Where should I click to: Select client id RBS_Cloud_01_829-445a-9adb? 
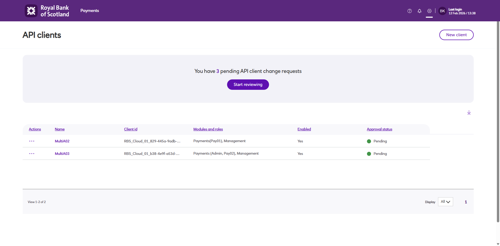pyautogui.click(x=152, y=141)
